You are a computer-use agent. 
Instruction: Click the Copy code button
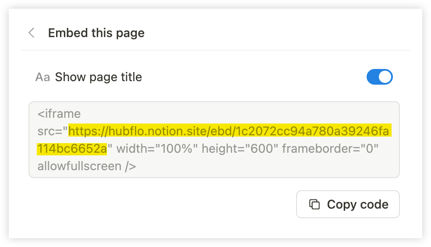[x=348, y=204]
